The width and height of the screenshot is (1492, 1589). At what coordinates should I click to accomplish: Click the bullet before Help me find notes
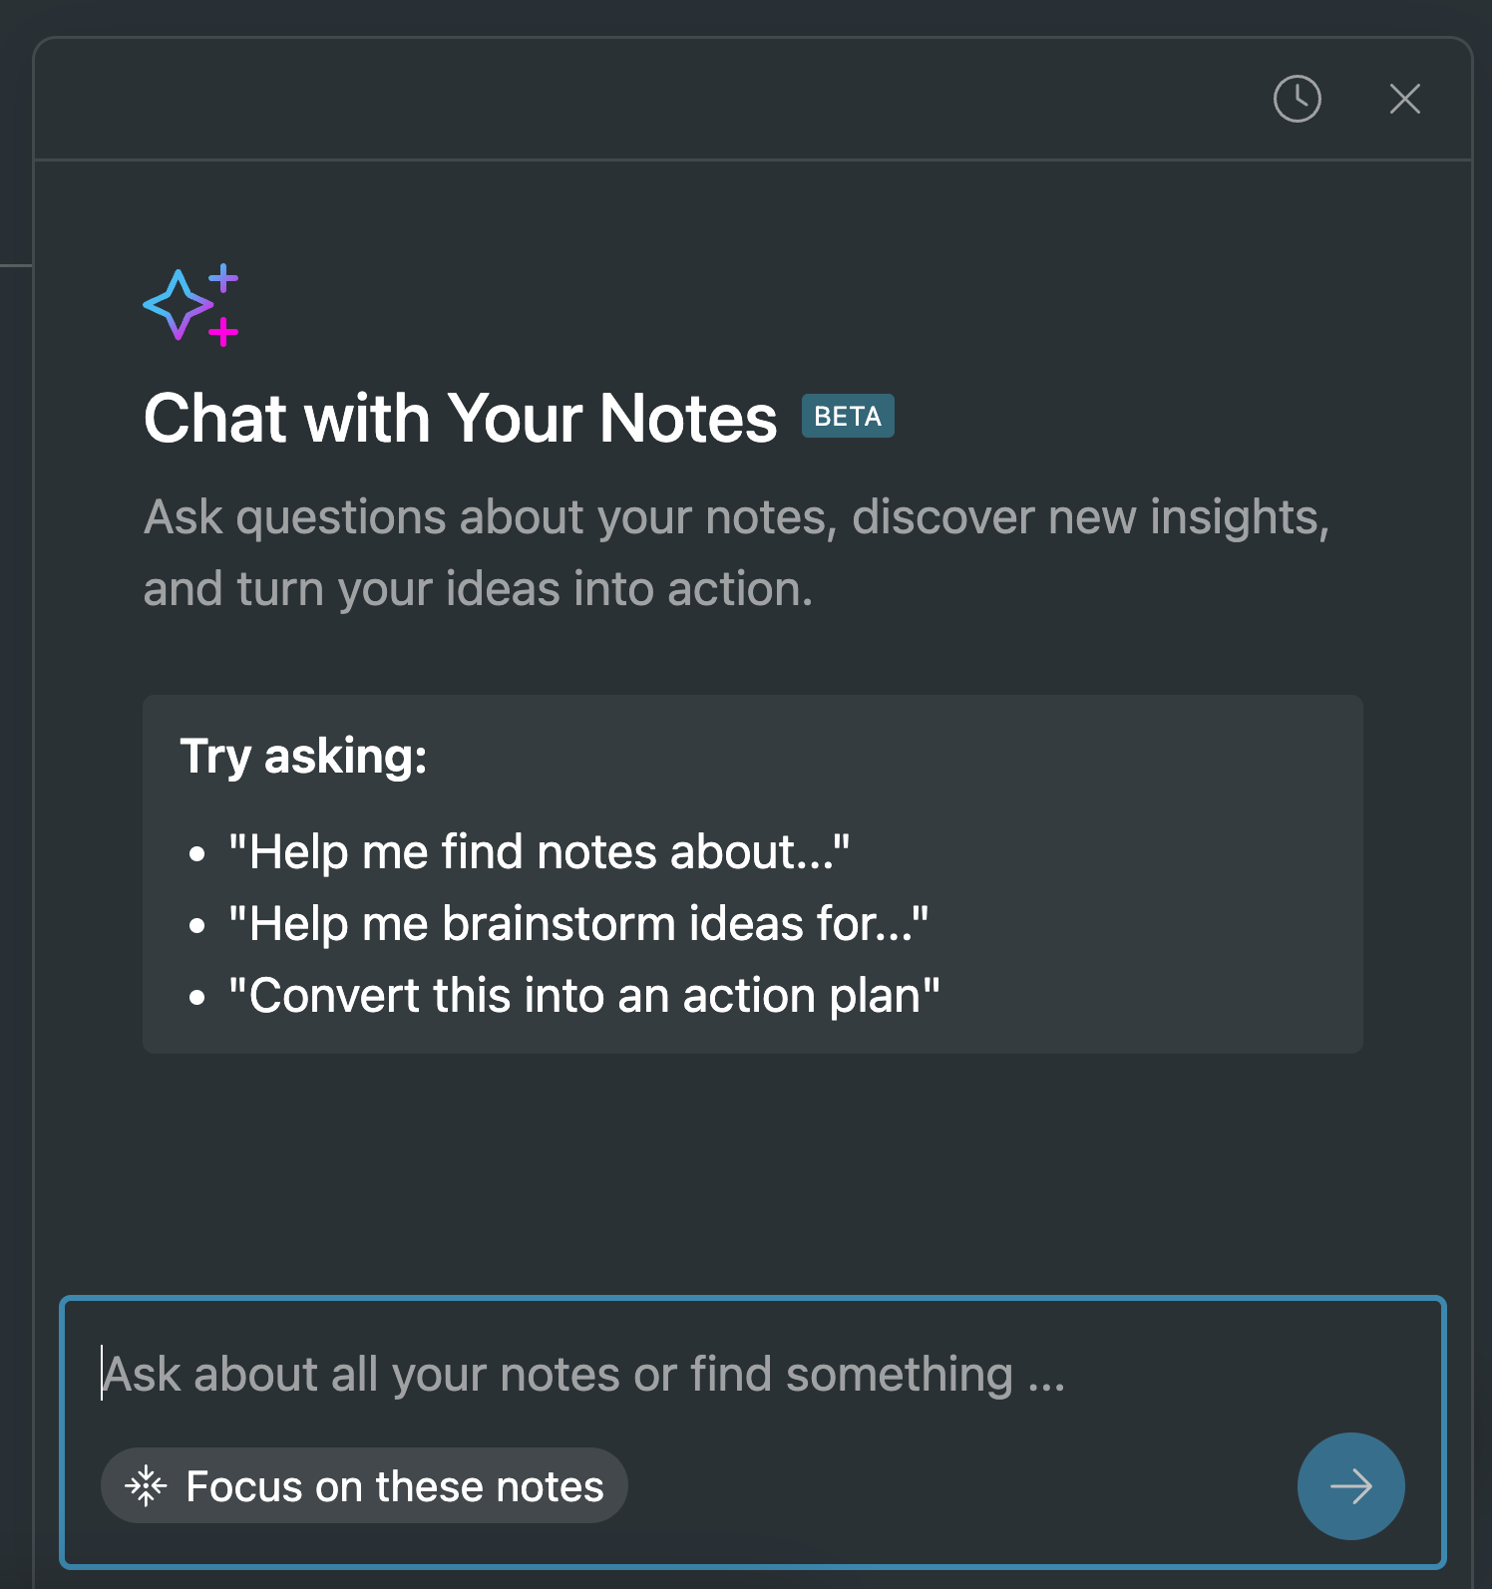pos(197,854)
